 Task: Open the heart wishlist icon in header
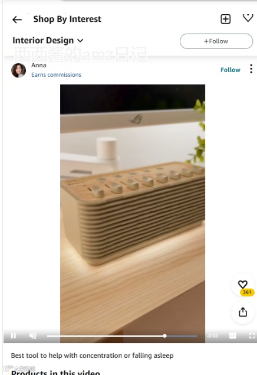(248, 18)
